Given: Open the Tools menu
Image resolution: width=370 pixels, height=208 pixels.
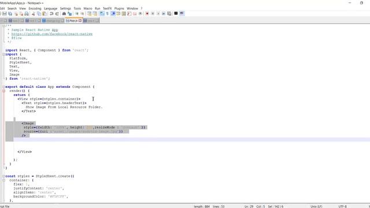Looking at the screenshot, I should tap(77, 8).
